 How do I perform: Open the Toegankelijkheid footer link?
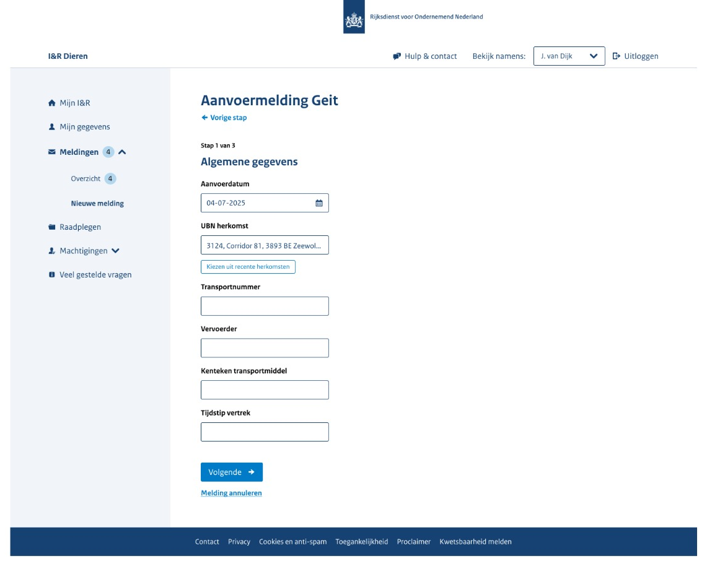tap(362, 542)
